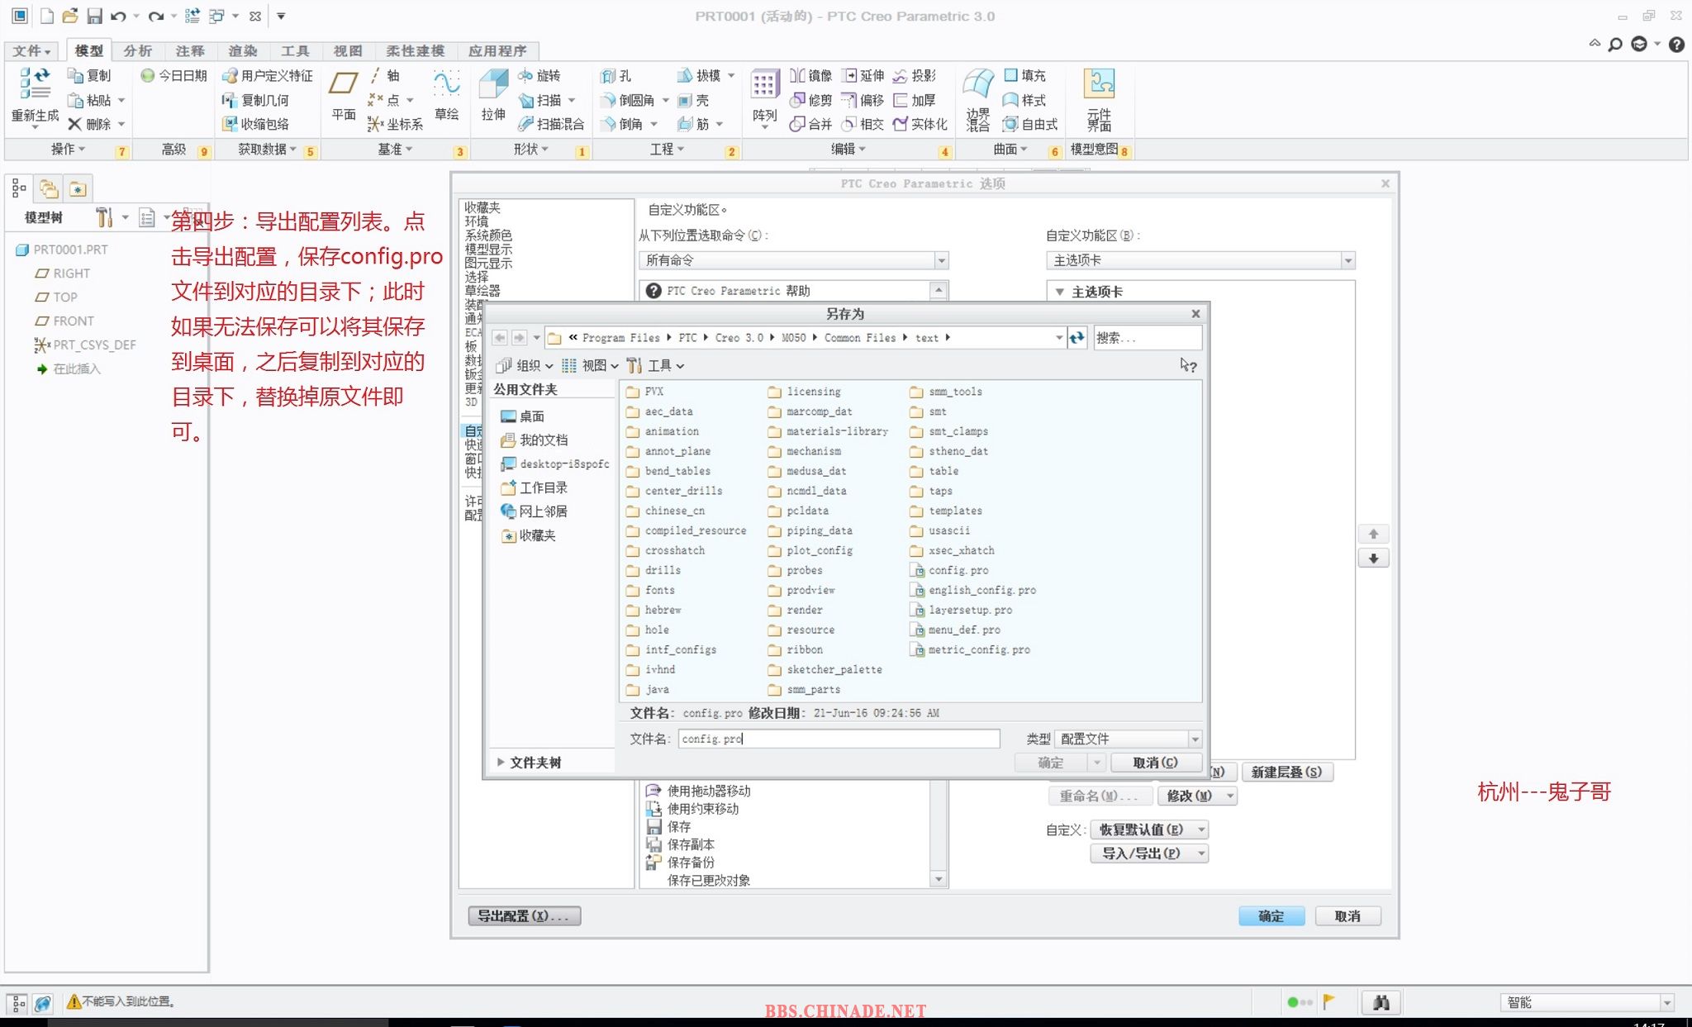Select the Draft (拔模) tool
Image resolution: width=1692 pixels, height=1027 pixels.
(699, 76)
